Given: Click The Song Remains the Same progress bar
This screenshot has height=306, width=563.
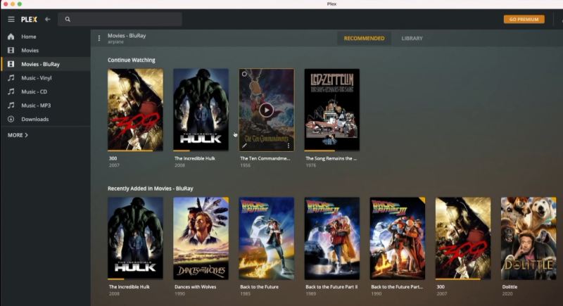Looking at the screenshot, I should tap(331, 151).
